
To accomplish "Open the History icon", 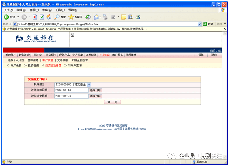I will (x=88, y=17).
